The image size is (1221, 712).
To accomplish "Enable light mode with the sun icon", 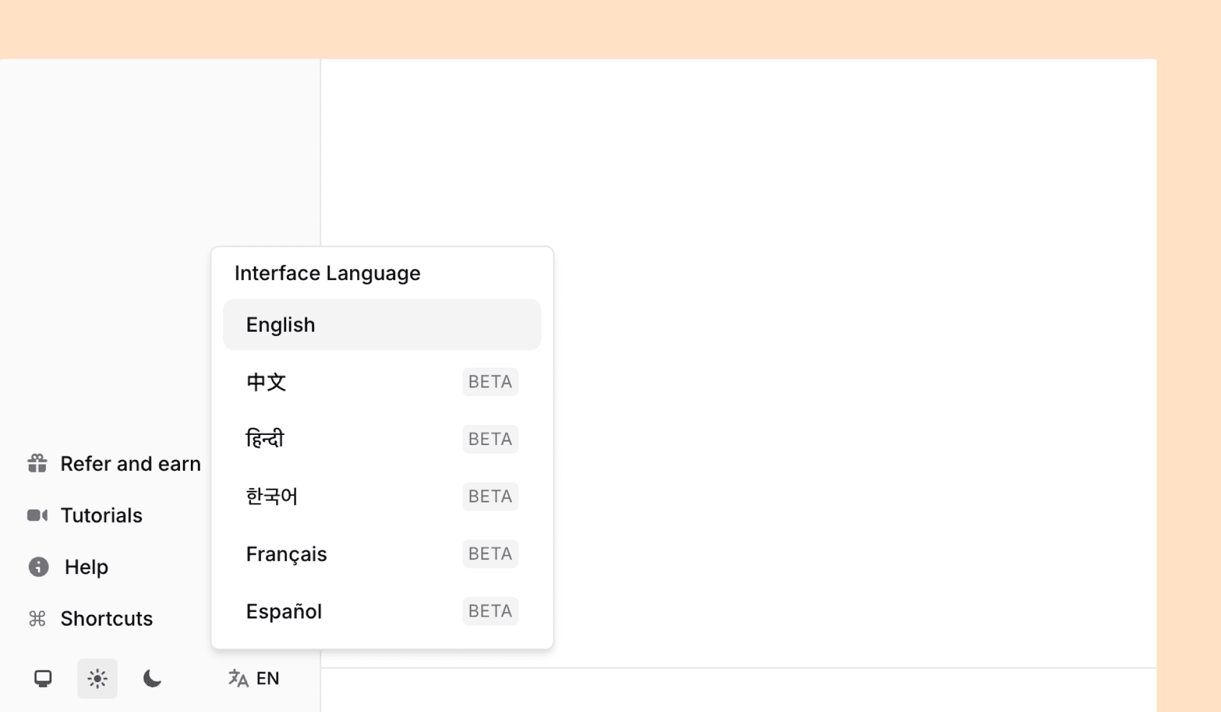I will pyautogui.click(x=97, y=678).
